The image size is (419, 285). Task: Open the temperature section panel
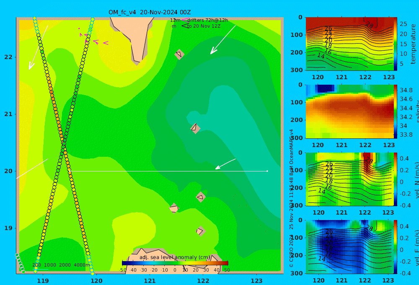tap(350, 44)
